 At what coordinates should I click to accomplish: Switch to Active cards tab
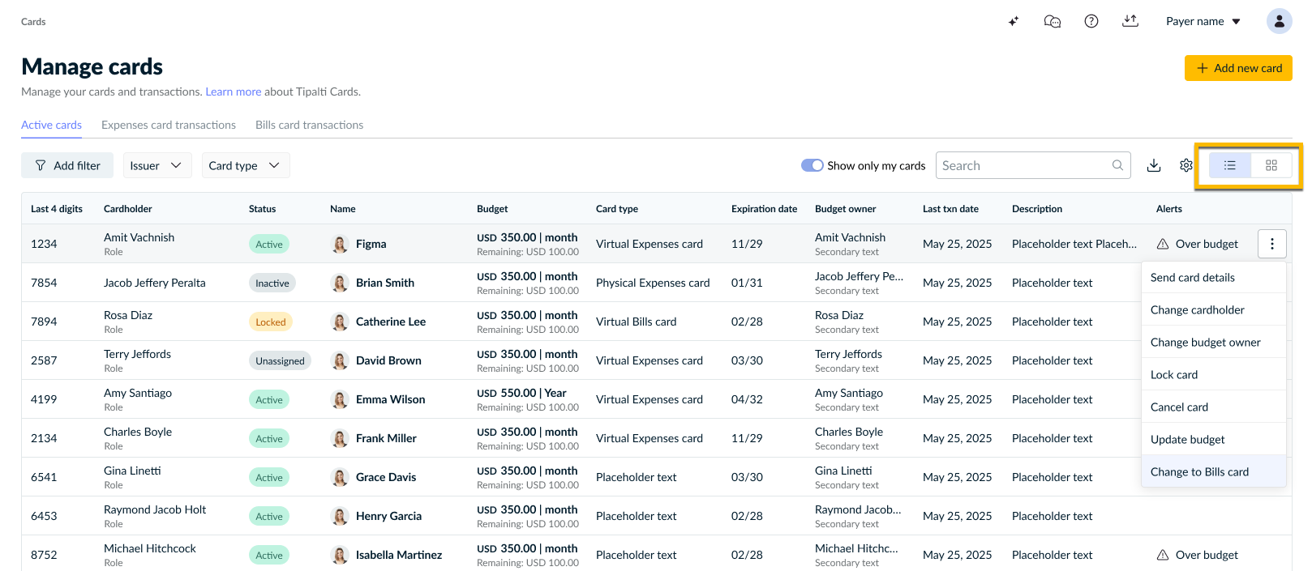(x=51, y=125)
